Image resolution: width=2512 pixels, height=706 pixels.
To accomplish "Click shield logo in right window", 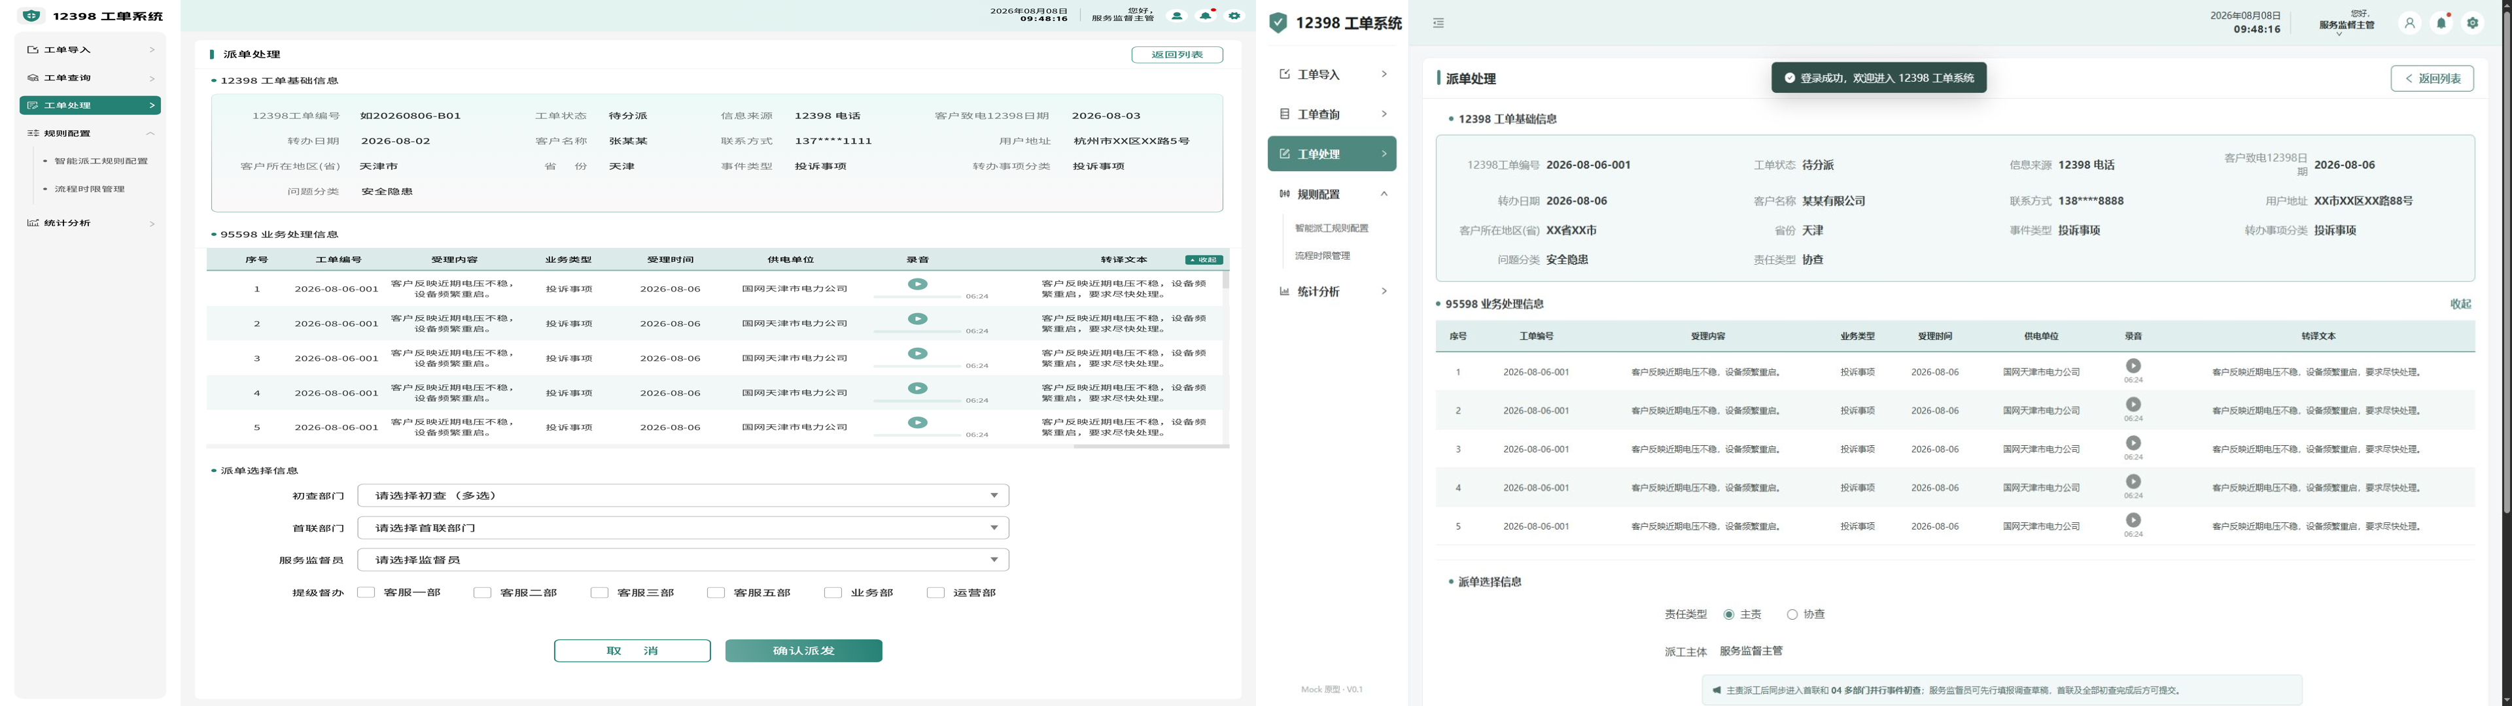I will coord(1278,24).
